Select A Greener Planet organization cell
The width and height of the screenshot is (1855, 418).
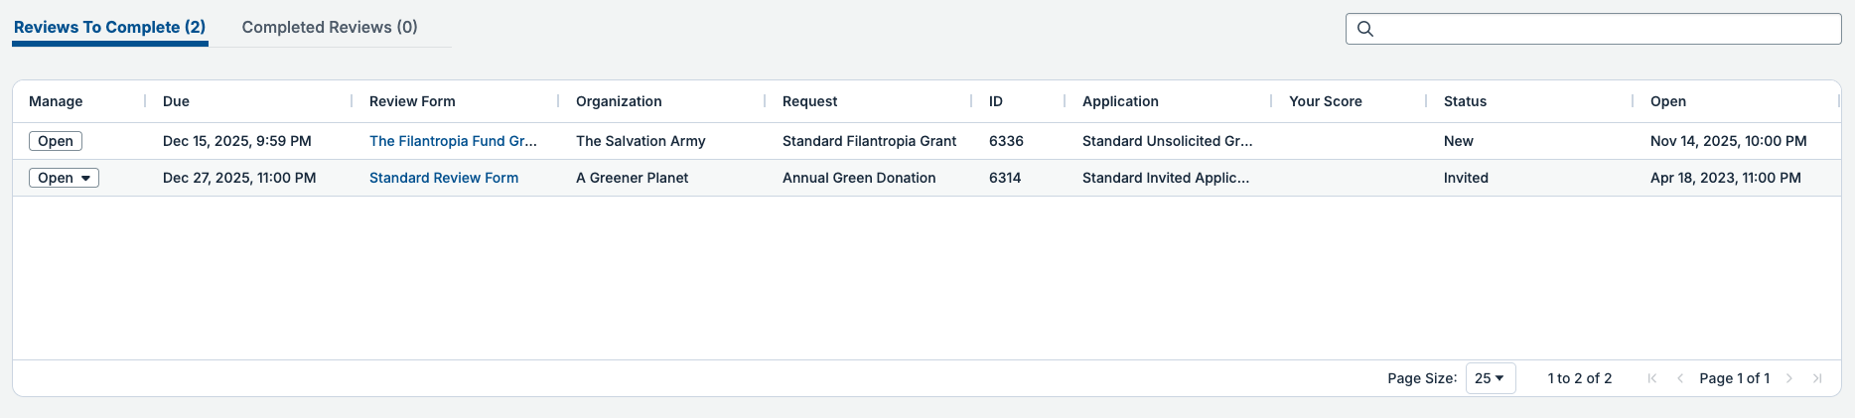632,178
